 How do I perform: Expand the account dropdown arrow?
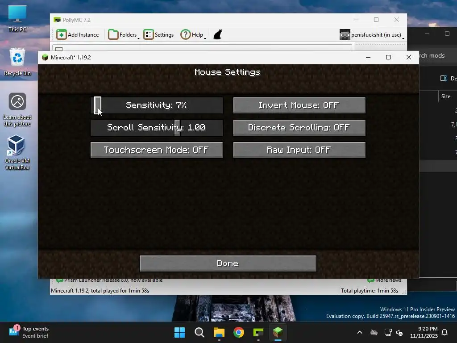coord(403,38)
